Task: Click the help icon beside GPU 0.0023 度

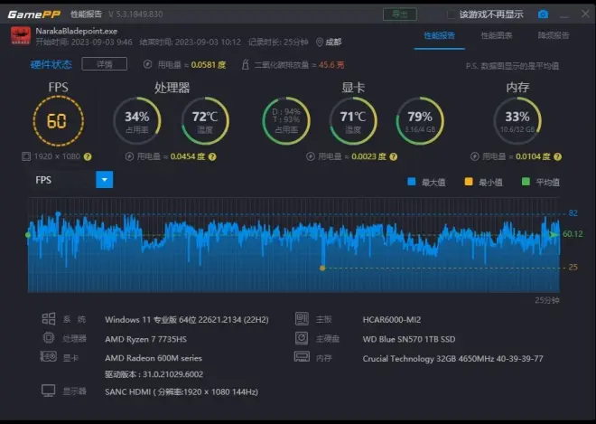Action: (x=394, y=156)
